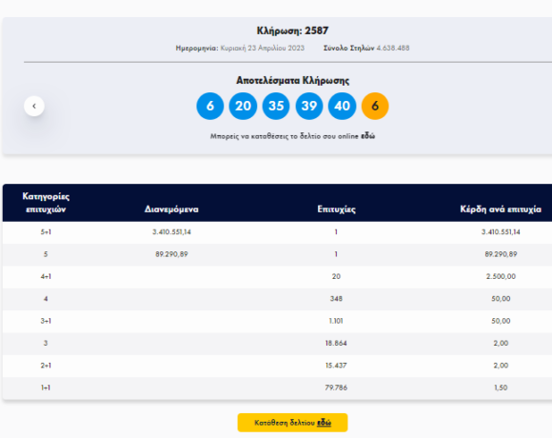Click the 3.410.551,14 distributed amount cell

pos(171,232)
